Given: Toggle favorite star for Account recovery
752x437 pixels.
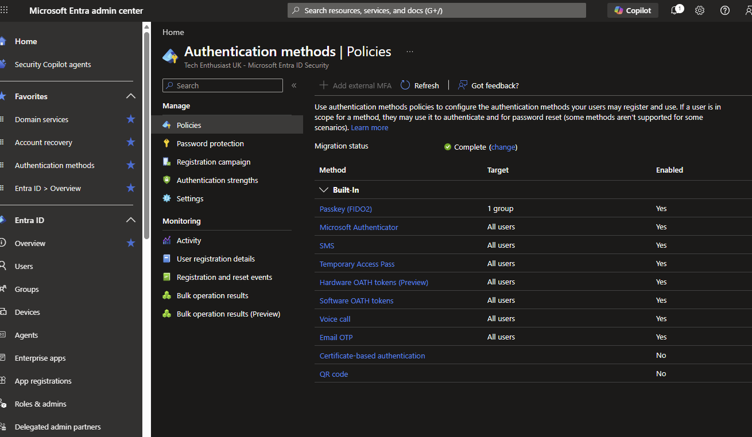Looking at the screenshot, I should click(x=130, y=142).
